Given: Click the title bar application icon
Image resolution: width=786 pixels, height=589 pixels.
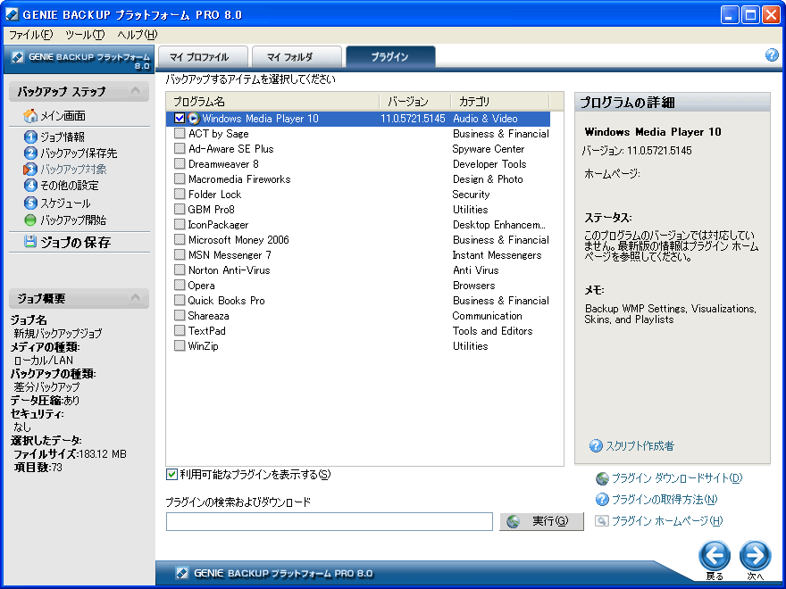Looking at the screenshot, I should click(x=12, y=14).
